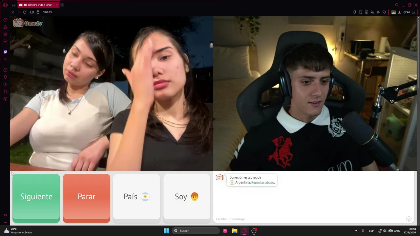Click the partner's video feed
The width and height of the screenshot is (420, 236).
[x=112, y=94]
